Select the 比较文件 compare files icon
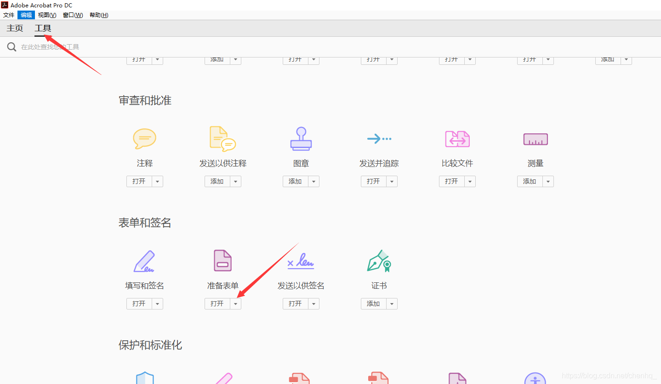The width and height of the screenshot is (661, 384). coord(457,138)
